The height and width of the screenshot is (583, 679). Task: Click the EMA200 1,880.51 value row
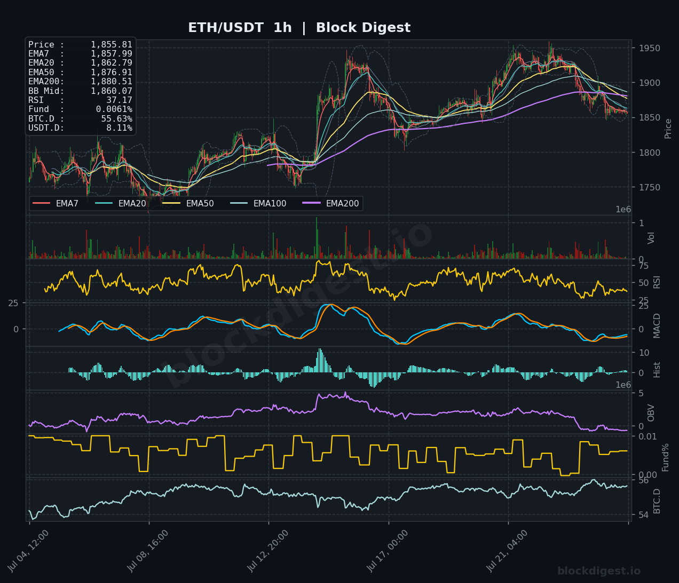tap(80, 82)
